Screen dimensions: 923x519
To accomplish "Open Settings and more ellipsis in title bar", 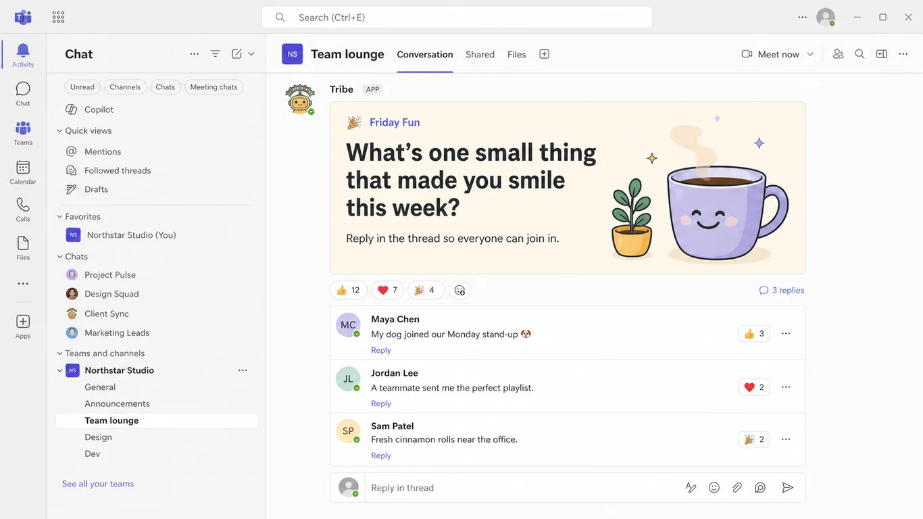I will pos(803,17).
